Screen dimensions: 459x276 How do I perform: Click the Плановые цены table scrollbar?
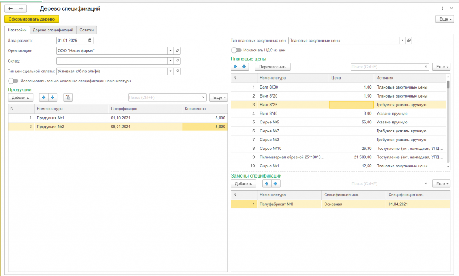[448, 121]
